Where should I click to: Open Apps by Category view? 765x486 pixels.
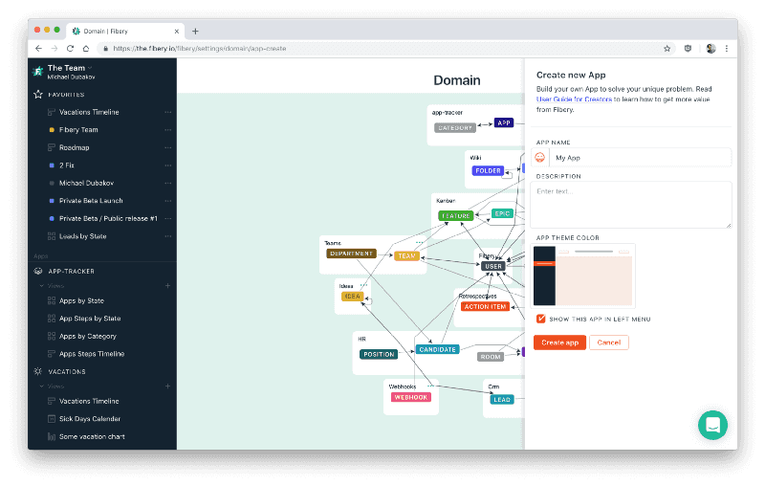click(x=88, y=336)
